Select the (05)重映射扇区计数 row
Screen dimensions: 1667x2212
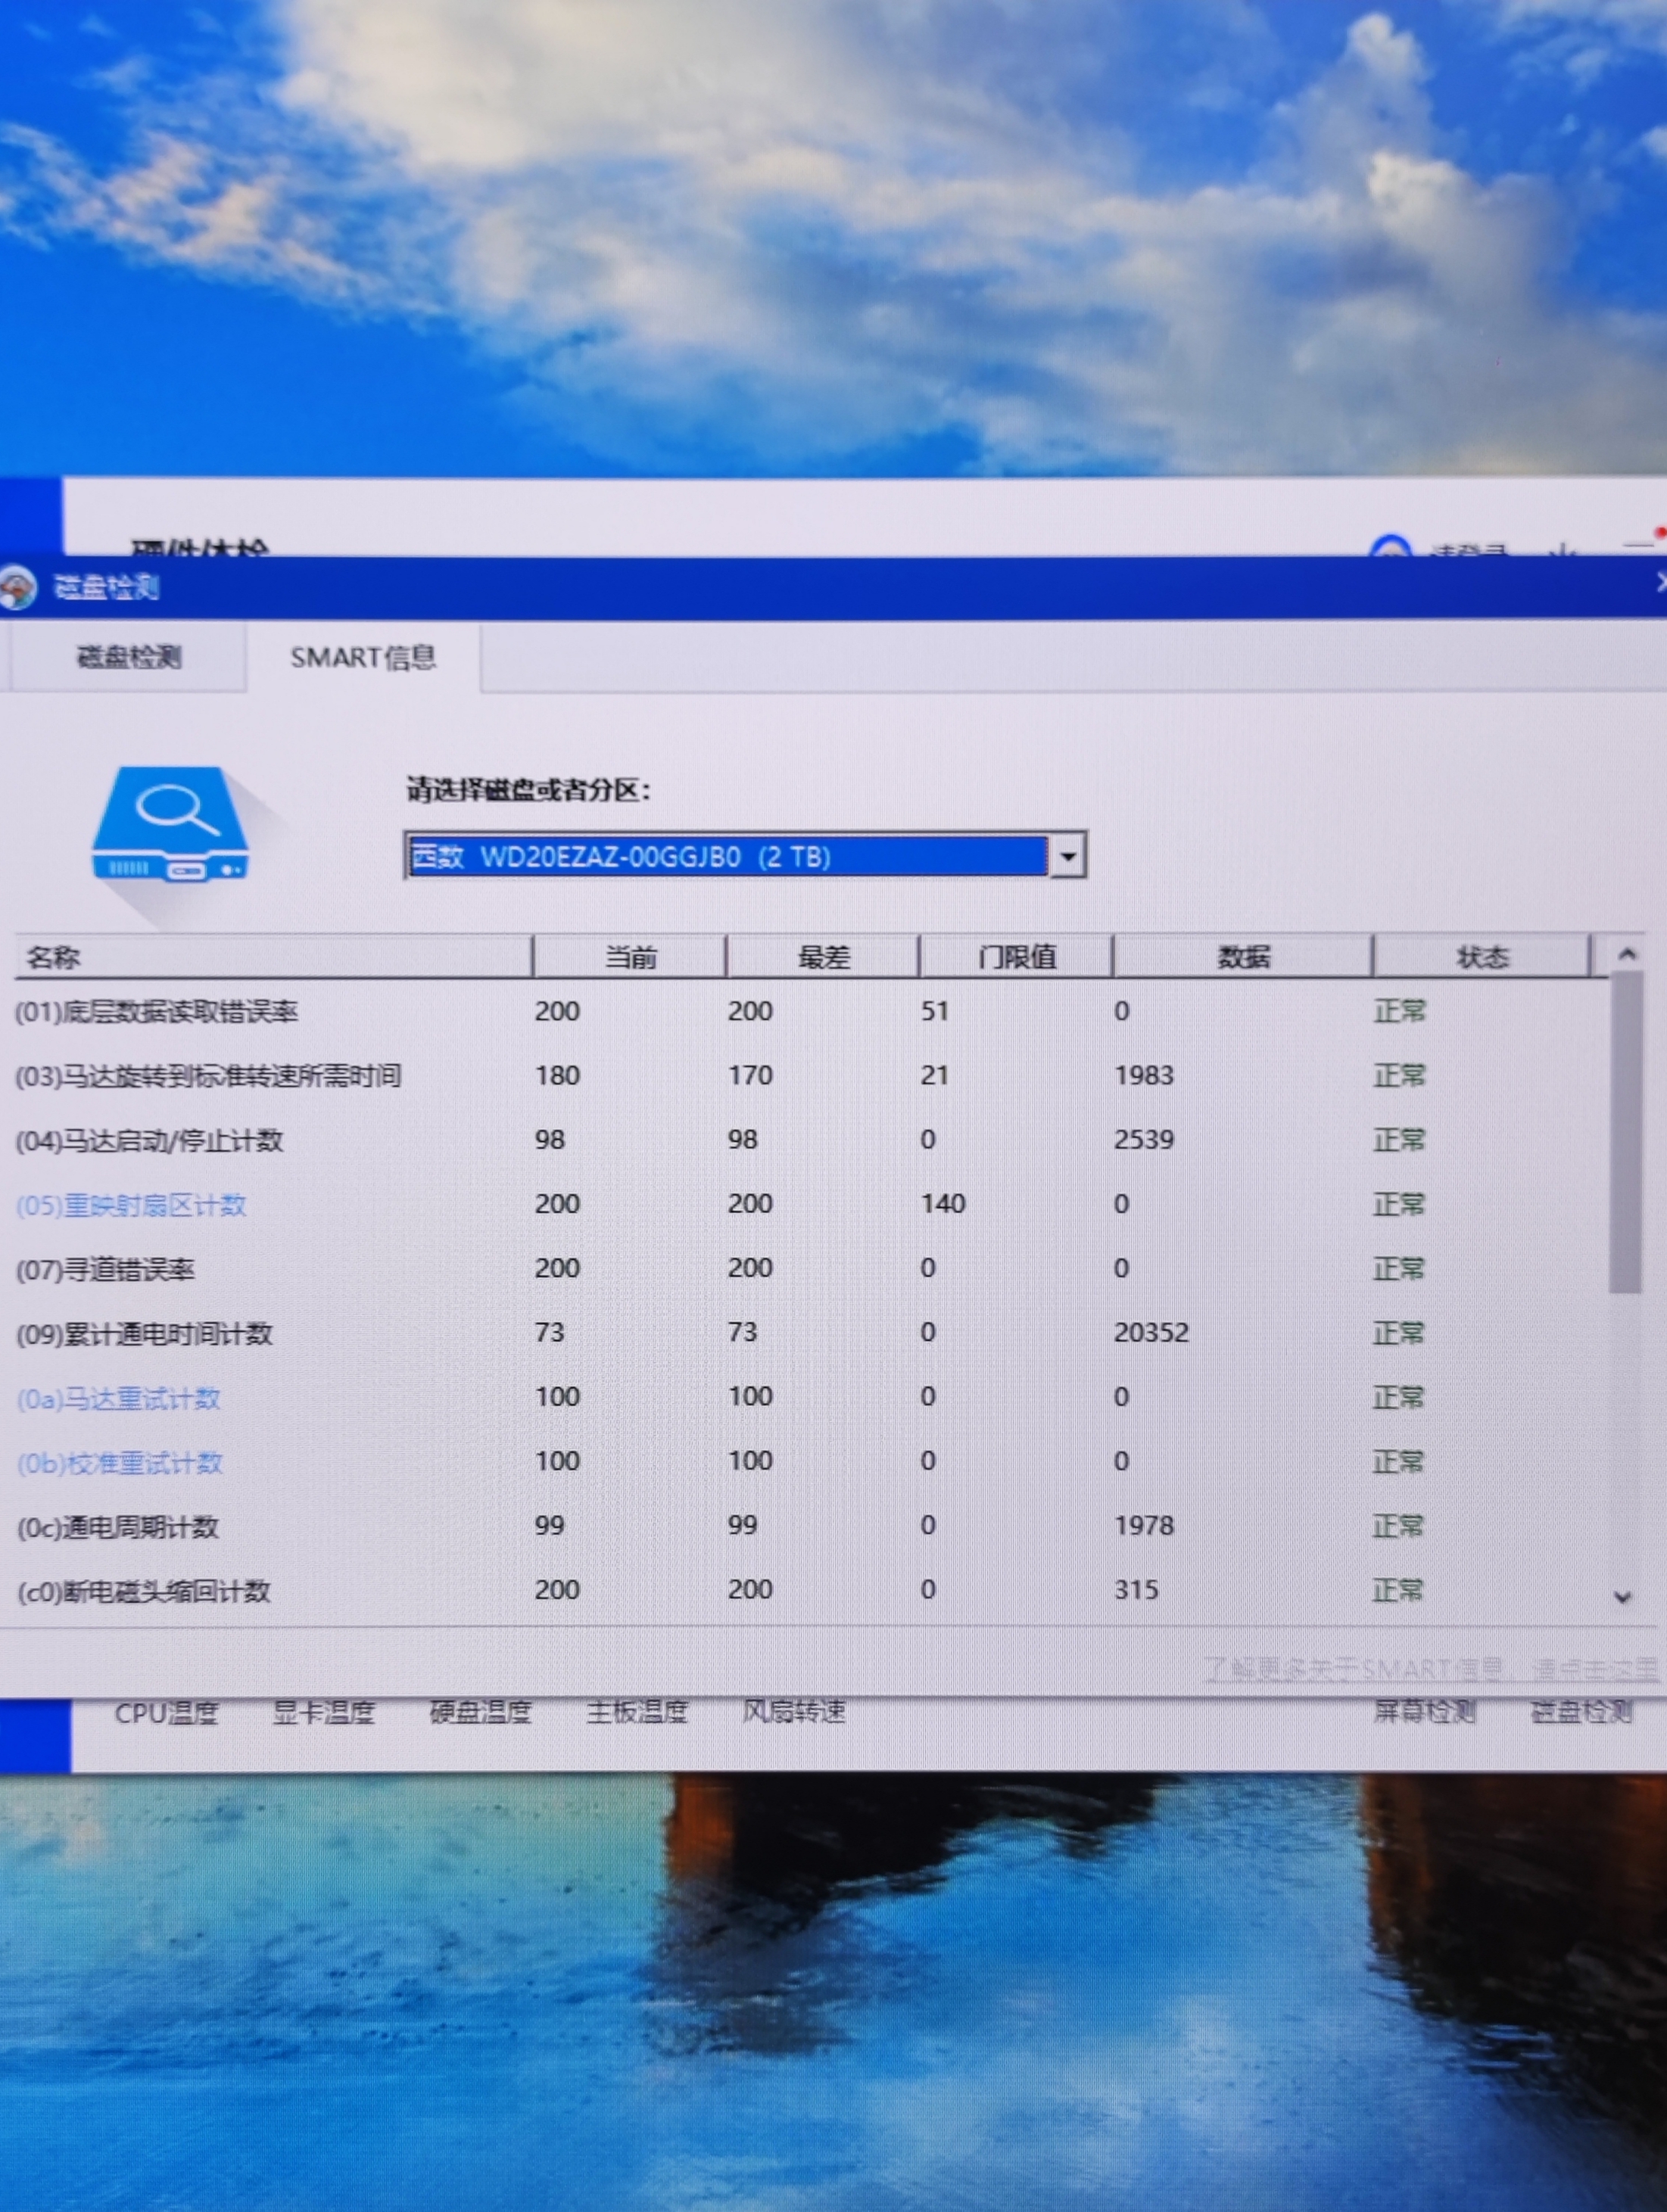pyautogui.click(x=131, y=1205)
